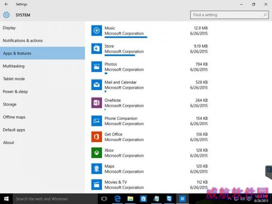
Task: Click the 136 KB size value
Action: (202, 134)
